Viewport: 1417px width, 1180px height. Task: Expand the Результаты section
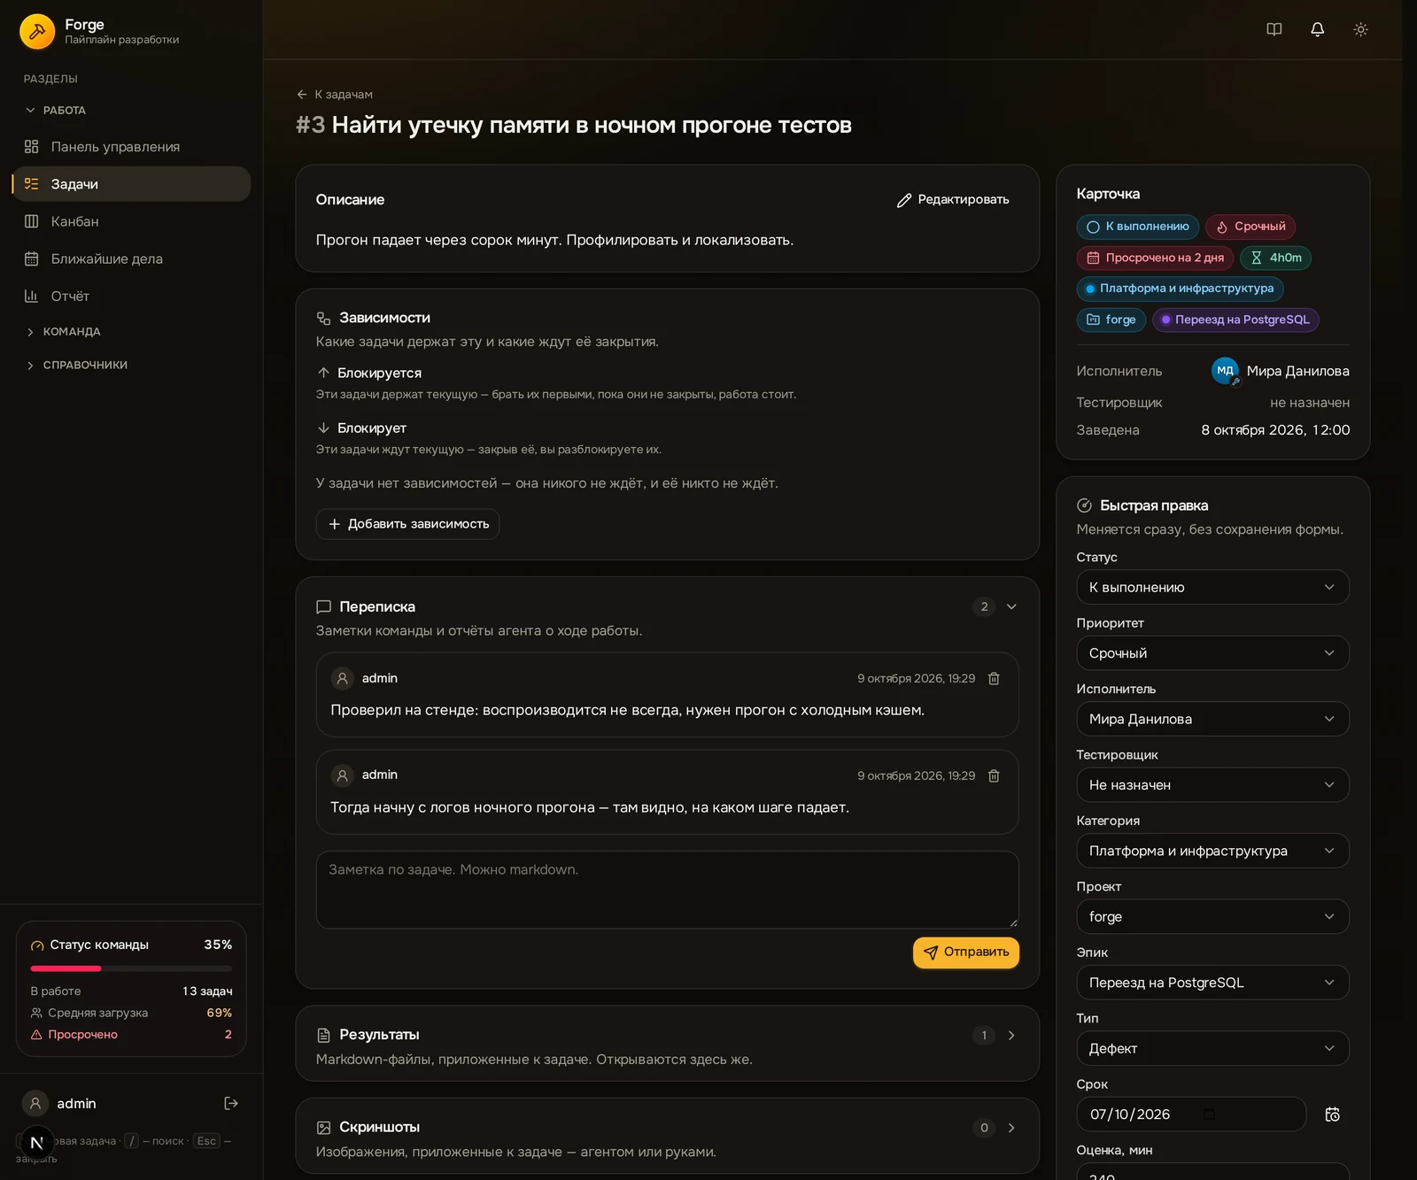1011,1035
